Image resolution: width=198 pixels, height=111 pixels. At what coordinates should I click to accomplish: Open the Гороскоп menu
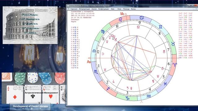coord(74,9)
